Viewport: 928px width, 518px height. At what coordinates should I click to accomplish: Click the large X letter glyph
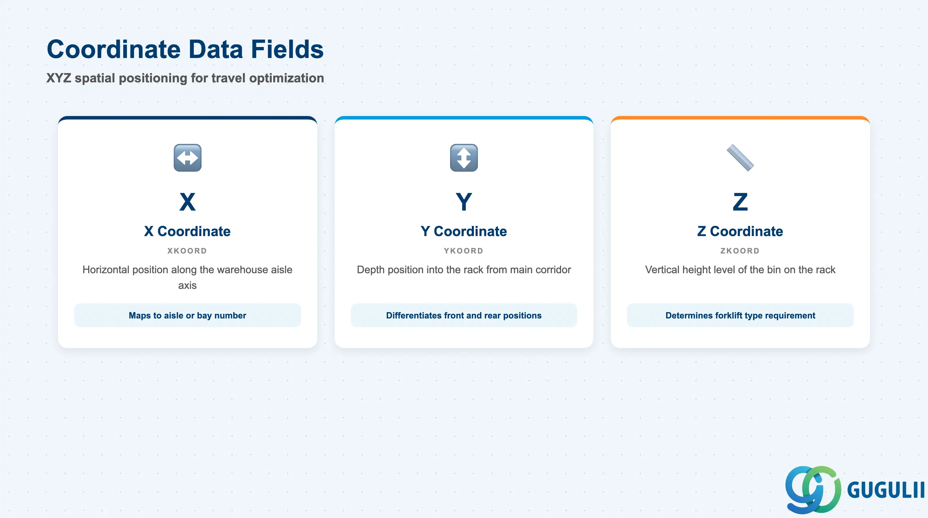click(x=187, y=202)
